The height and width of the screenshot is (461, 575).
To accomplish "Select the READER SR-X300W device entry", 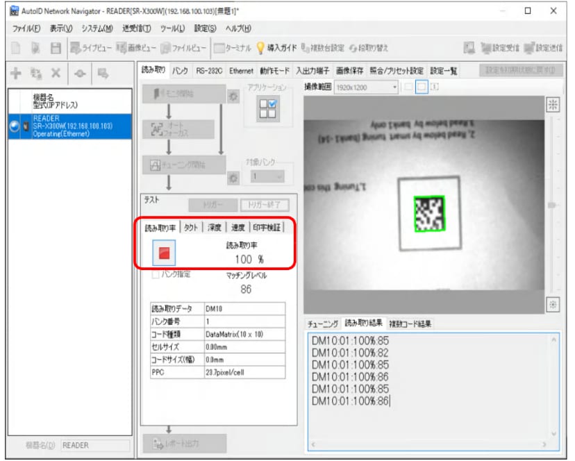I will [70, 126].
